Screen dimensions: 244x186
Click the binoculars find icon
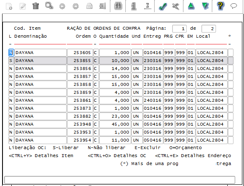118,6
